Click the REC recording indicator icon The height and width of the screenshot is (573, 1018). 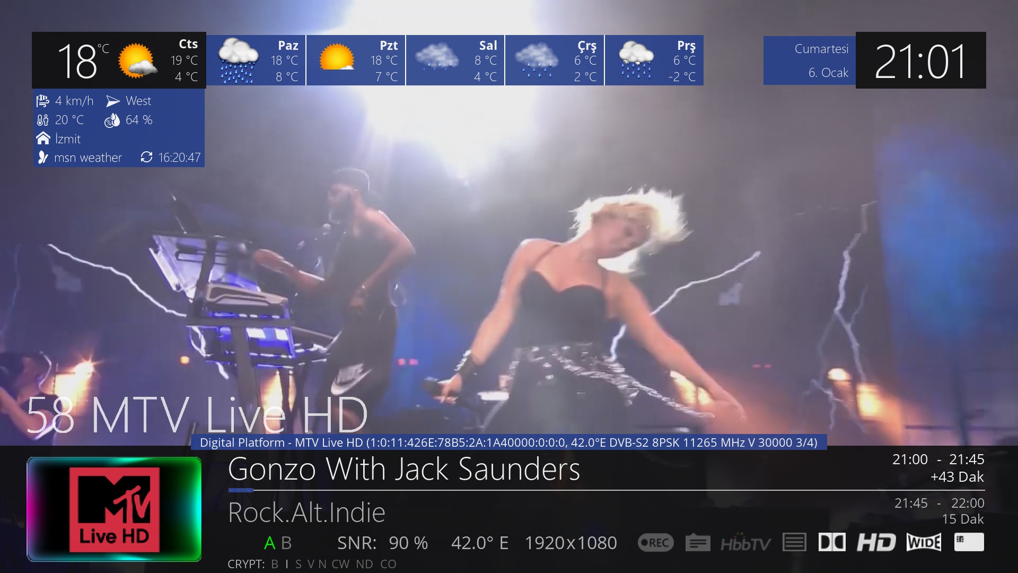coord(655,542)
